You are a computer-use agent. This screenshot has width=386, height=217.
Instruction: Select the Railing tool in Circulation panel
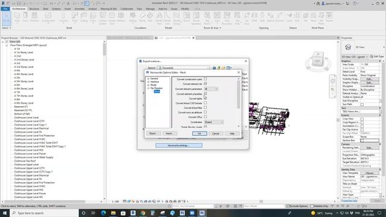point(133,17)
